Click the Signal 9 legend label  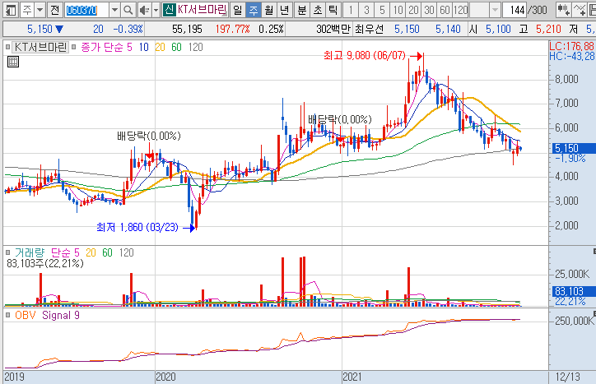[x=61, y=315]
